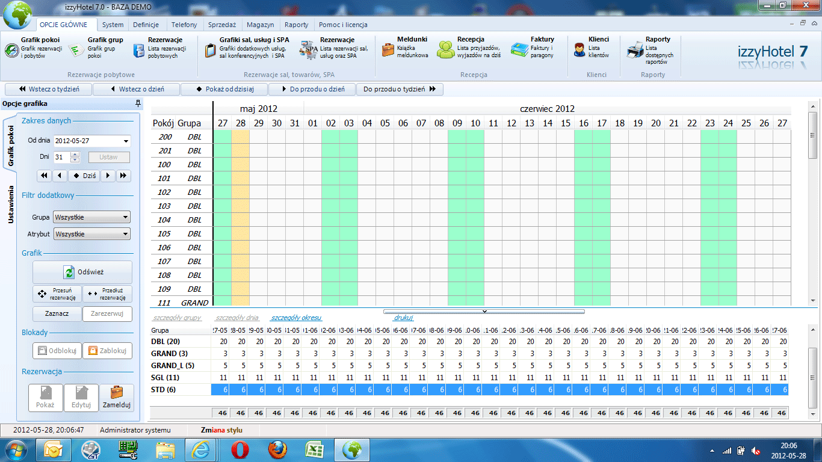Open Grafik grup ribbon icon
822x462 pixels.
coord(77,51)
